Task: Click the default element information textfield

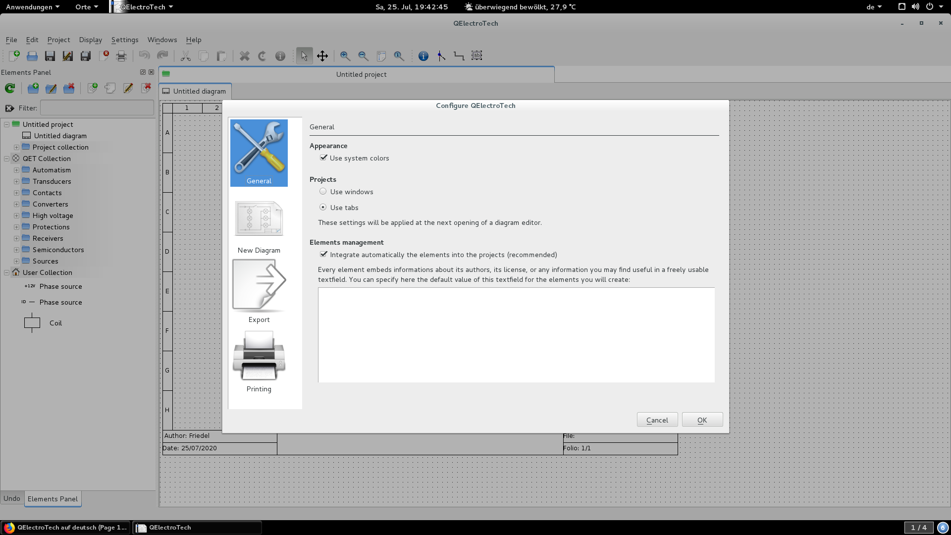Action: coord(516,335)
